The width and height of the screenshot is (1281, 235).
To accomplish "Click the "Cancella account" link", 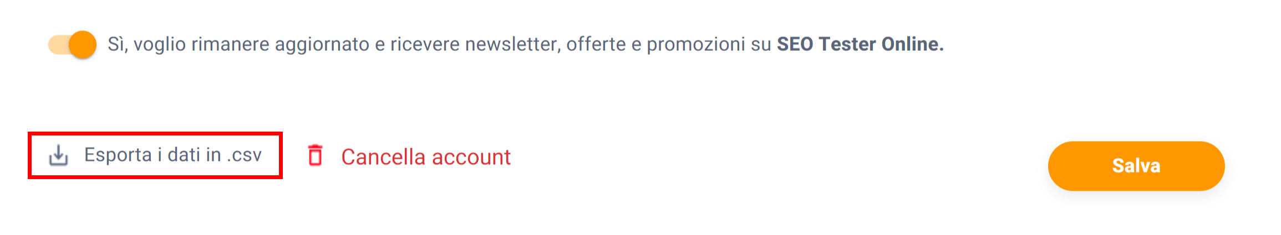I will pyautogui.click(x=425, y=157).
